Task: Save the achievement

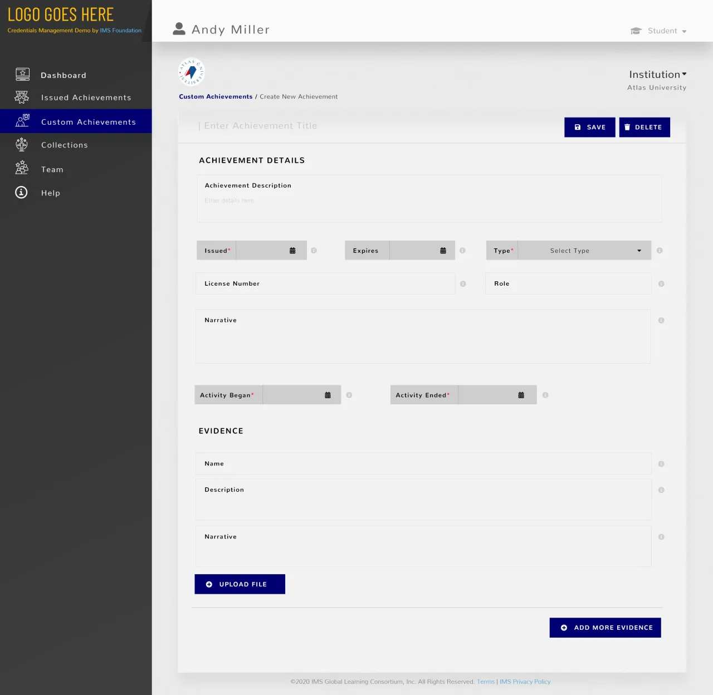Action: pos(590,127)
